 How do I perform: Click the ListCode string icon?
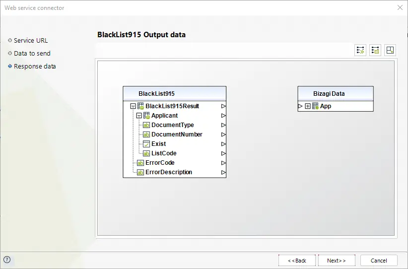click(x=146, y=153)
